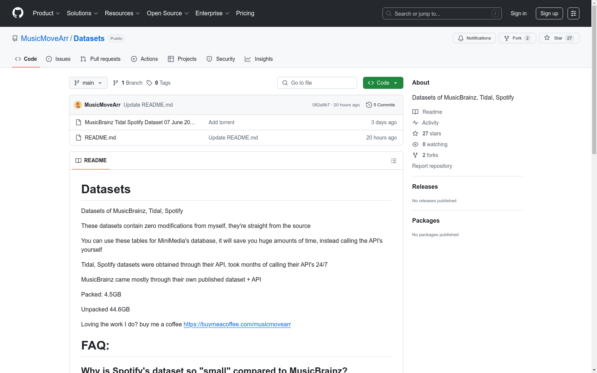The image size is (597, 373).
Task: Click the bell icon in Notifications button
Action: 461,38
